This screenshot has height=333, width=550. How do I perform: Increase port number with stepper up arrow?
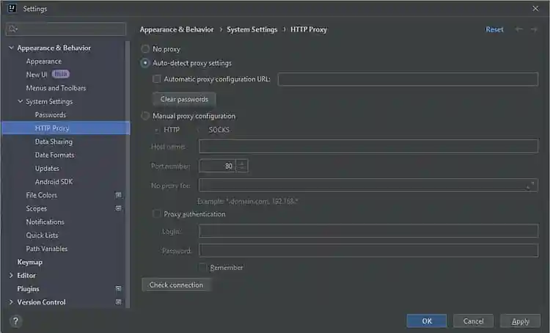[x=242, y=163]
